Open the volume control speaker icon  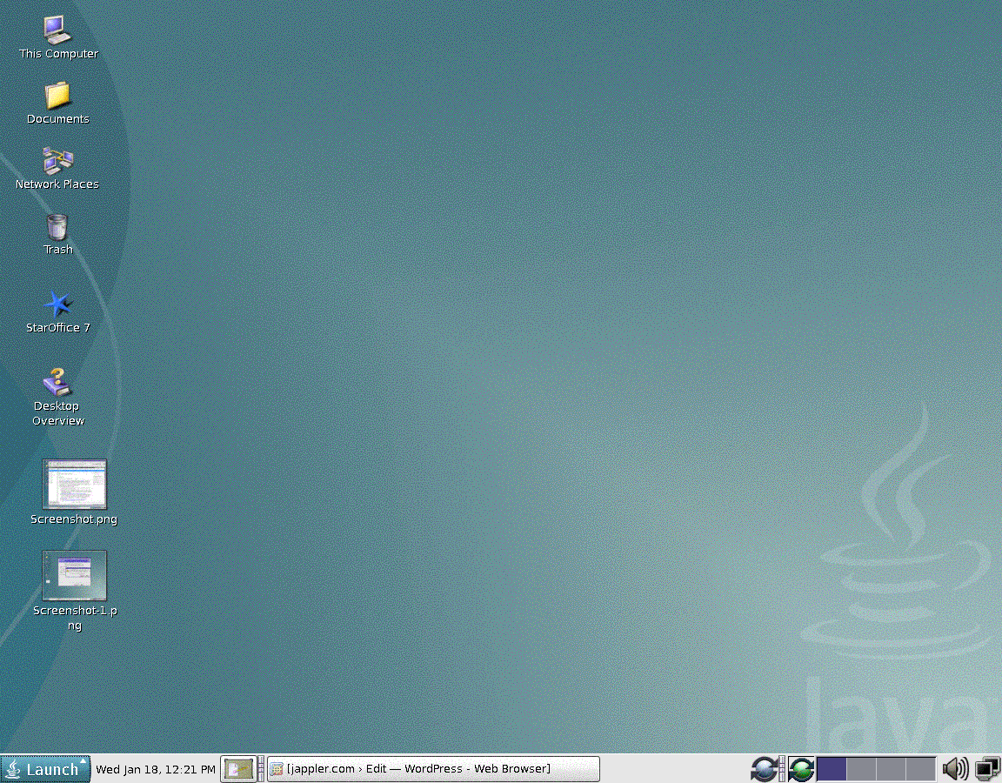[x=955, y=769]
